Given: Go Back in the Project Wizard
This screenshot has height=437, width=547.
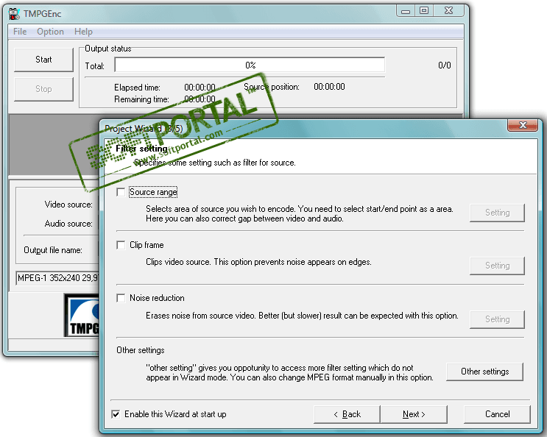Looking at the screenshot, I should [x=347, y=414].
